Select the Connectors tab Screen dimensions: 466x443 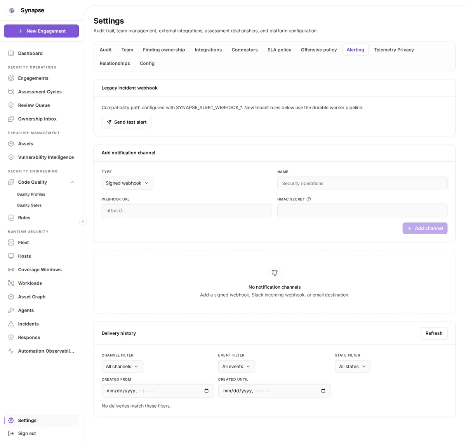(245, 50)
